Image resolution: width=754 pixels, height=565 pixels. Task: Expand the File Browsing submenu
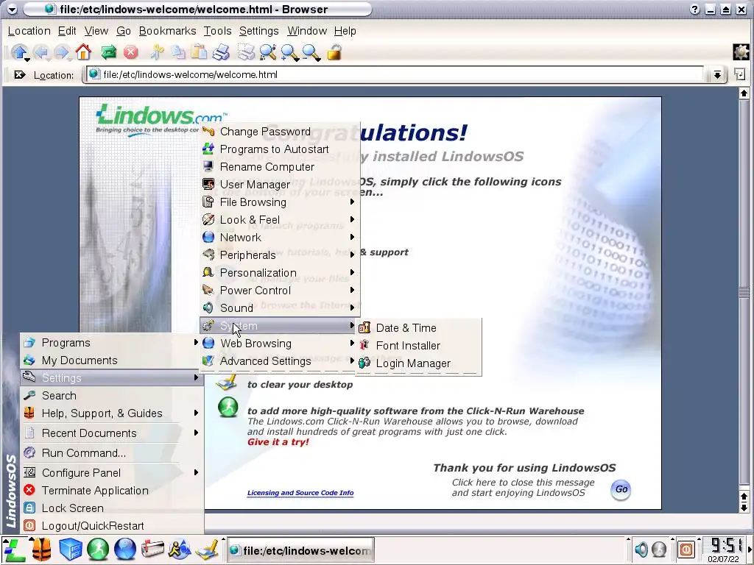click(279, 202)
